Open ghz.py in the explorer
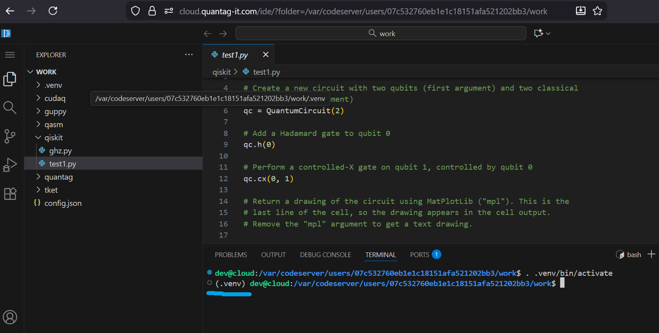Viewport: 659px width, 333px height. coord(60,151)
